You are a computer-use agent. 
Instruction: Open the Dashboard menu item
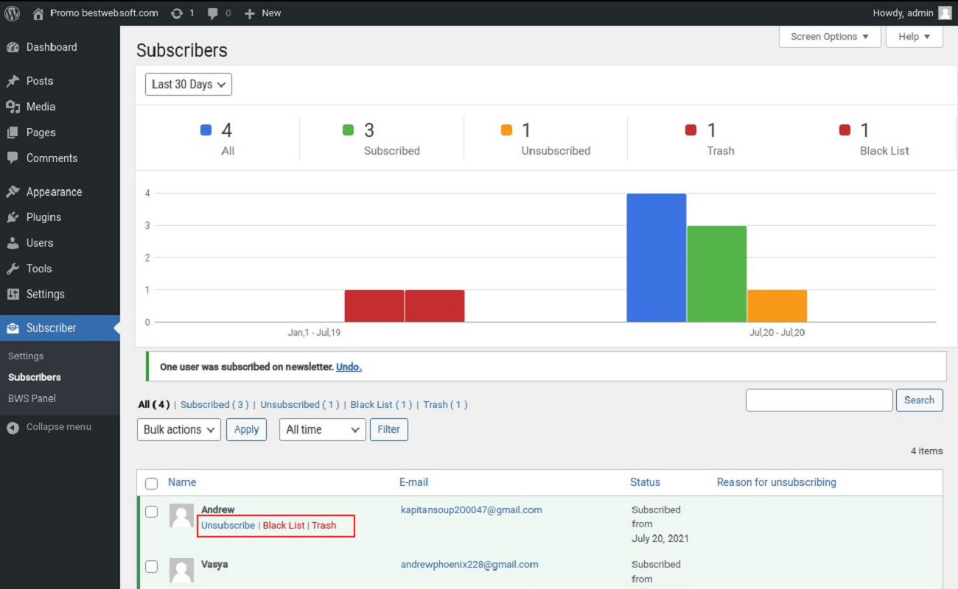[60, 47]
